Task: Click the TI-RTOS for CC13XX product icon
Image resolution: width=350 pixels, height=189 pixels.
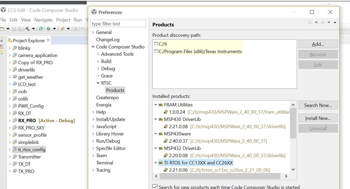Action: pos(161,163)
